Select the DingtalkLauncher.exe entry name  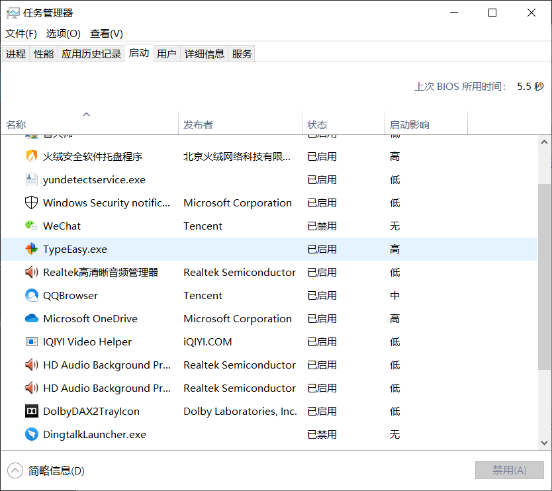[95, 434]
